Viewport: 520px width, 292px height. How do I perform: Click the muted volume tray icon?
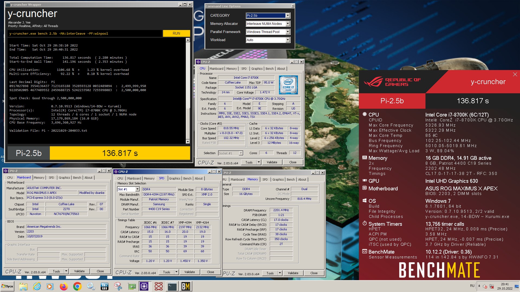coord(485,286)
